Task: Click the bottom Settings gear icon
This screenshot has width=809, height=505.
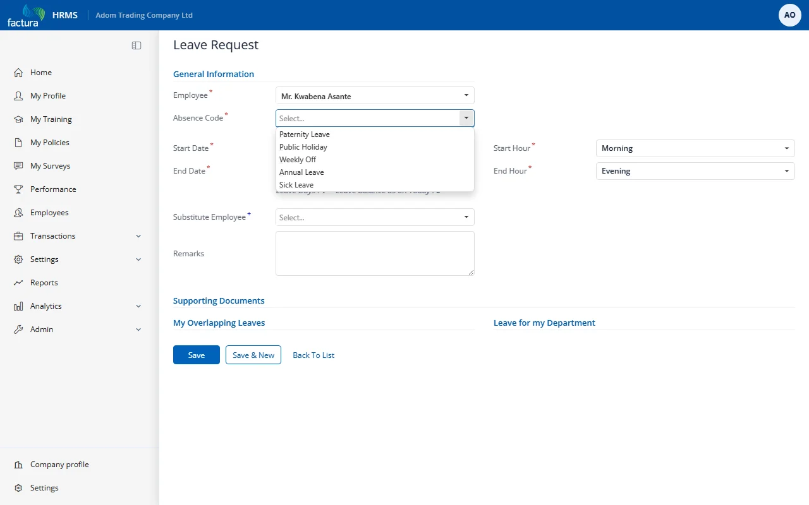Action: 18,488
